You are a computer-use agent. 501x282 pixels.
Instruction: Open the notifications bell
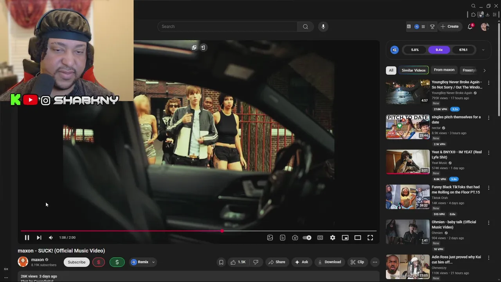point(470,27)
